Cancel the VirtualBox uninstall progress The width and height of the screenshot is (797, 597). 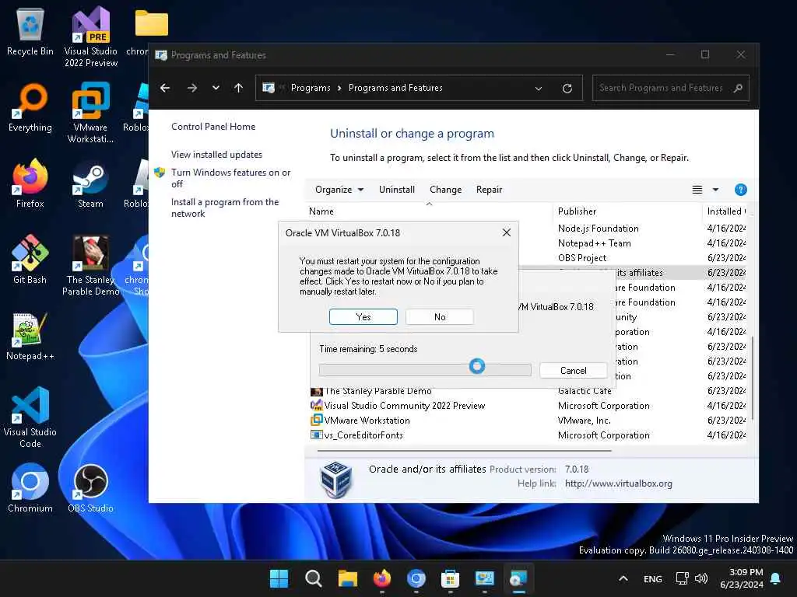pos(573,371)
